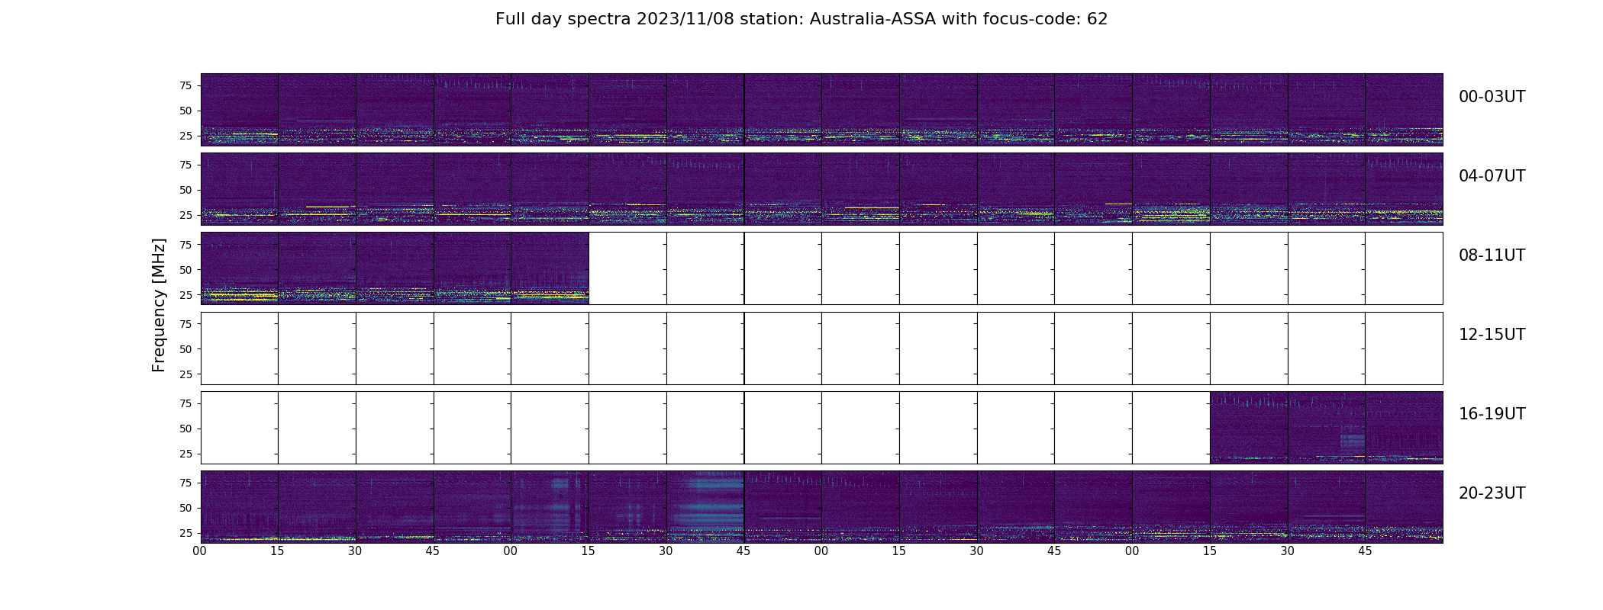This screenshot has height=610, width=1603.
Task: Select the 50 tick label in 04-07UT row
Action: [x=185, y=190]
